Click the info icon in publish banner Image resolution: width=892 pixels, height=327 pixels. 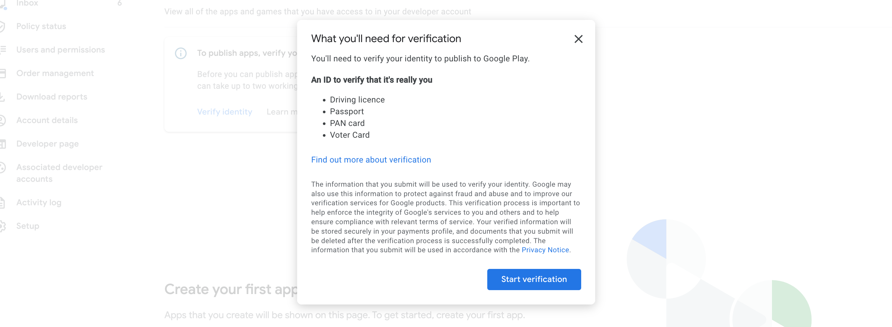180,53
